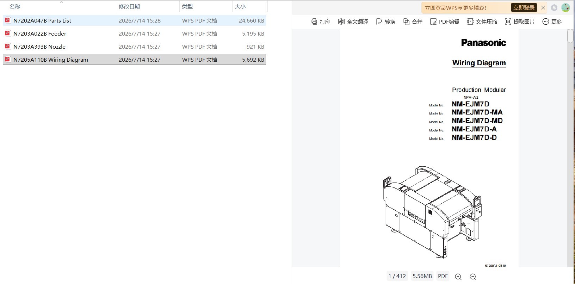
Task: Zoom out of the PDF preview
Action: pos(473,277)
